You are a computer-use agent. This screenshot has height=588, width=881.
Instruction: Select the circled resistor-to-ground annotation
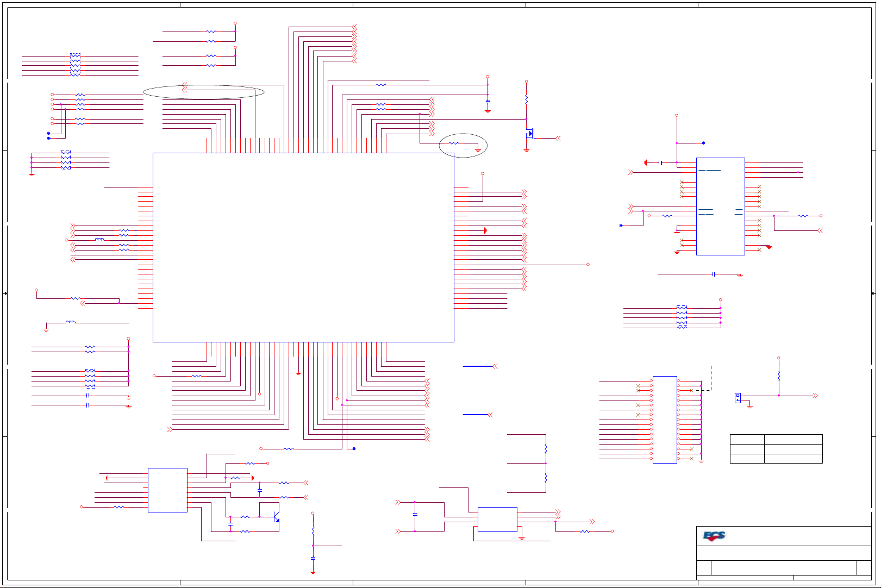[463, 145]
